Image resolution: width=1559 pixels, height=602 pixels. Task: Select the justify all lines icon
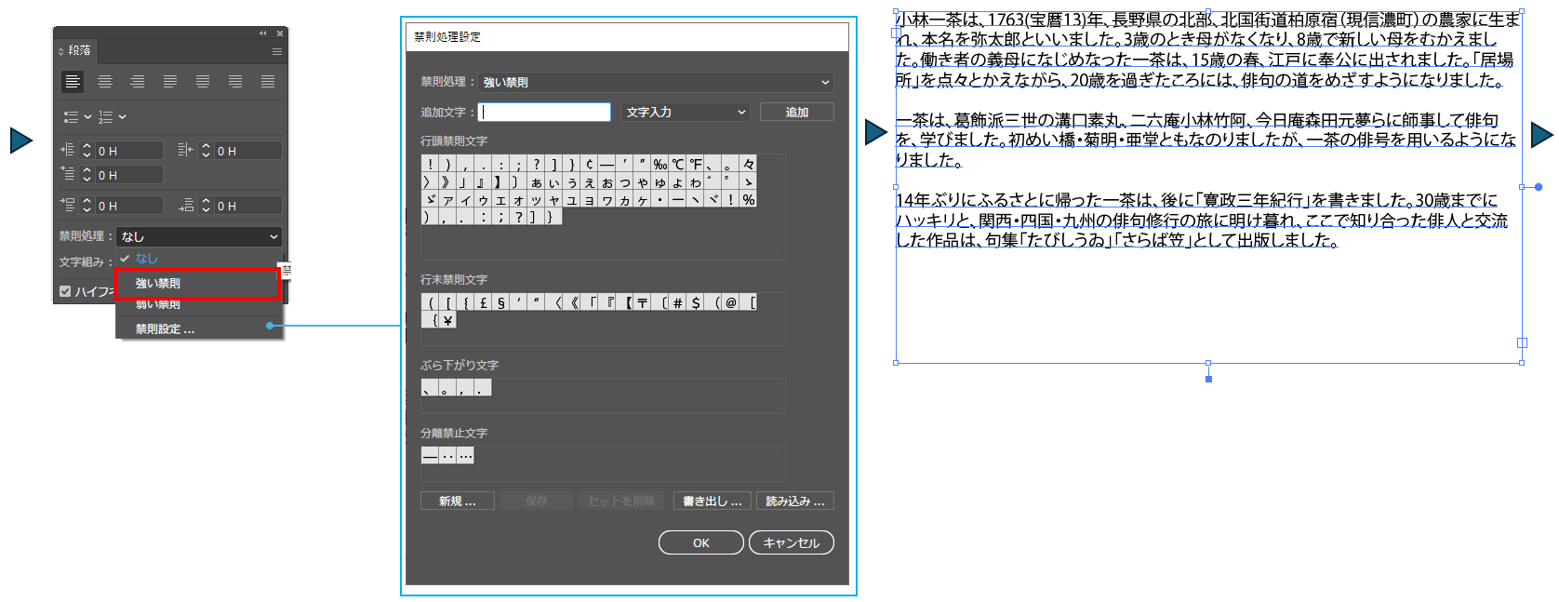click(x=268, y=82)
